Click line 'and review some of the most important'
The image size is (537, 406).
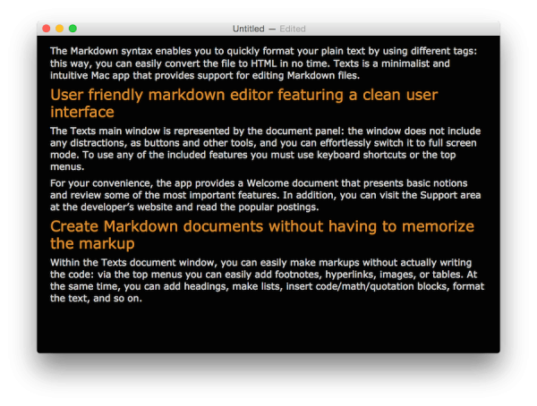[x=266, y=195]
